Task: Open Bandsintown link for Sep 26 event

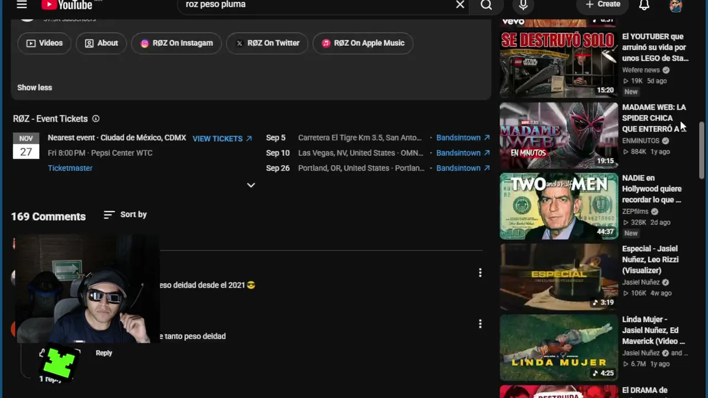Action: click(x=463, y=168)
